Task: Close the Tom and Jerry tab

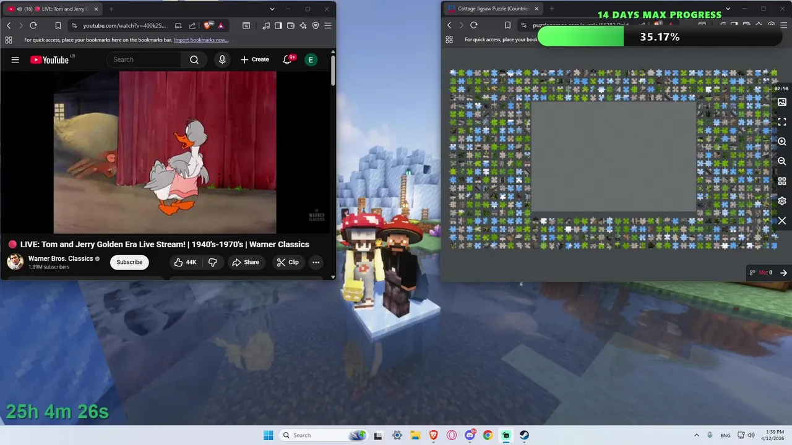Action: coord(96,9)
